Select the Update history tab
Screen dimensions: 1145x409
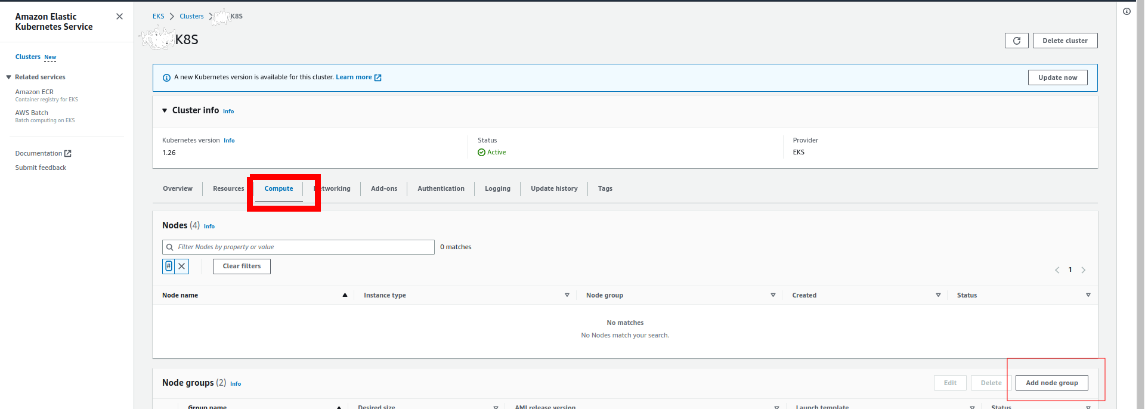[x=554, y=189]
